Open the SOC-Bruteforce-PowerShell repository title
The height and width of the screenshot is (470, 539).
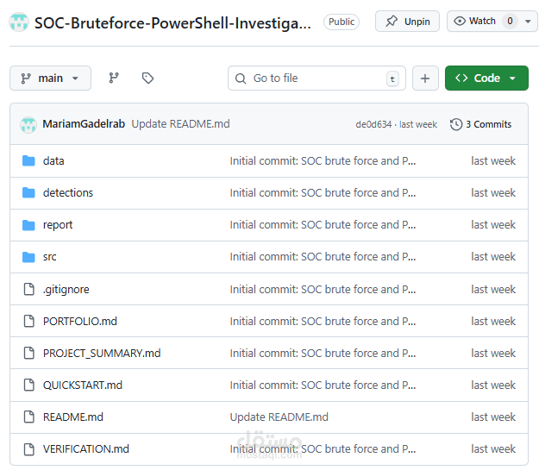(x=172, y=23)
